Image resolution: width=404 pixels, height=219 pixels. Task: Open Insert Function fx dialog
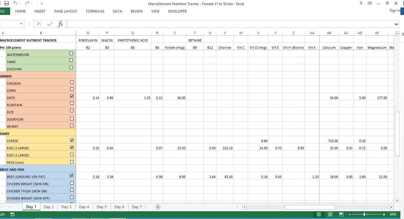click(x=60, y=24)
